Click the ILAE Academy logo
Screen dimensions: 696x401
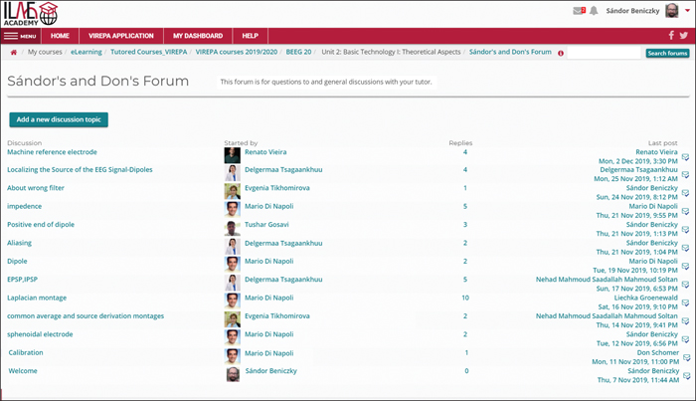click(30, 14)
